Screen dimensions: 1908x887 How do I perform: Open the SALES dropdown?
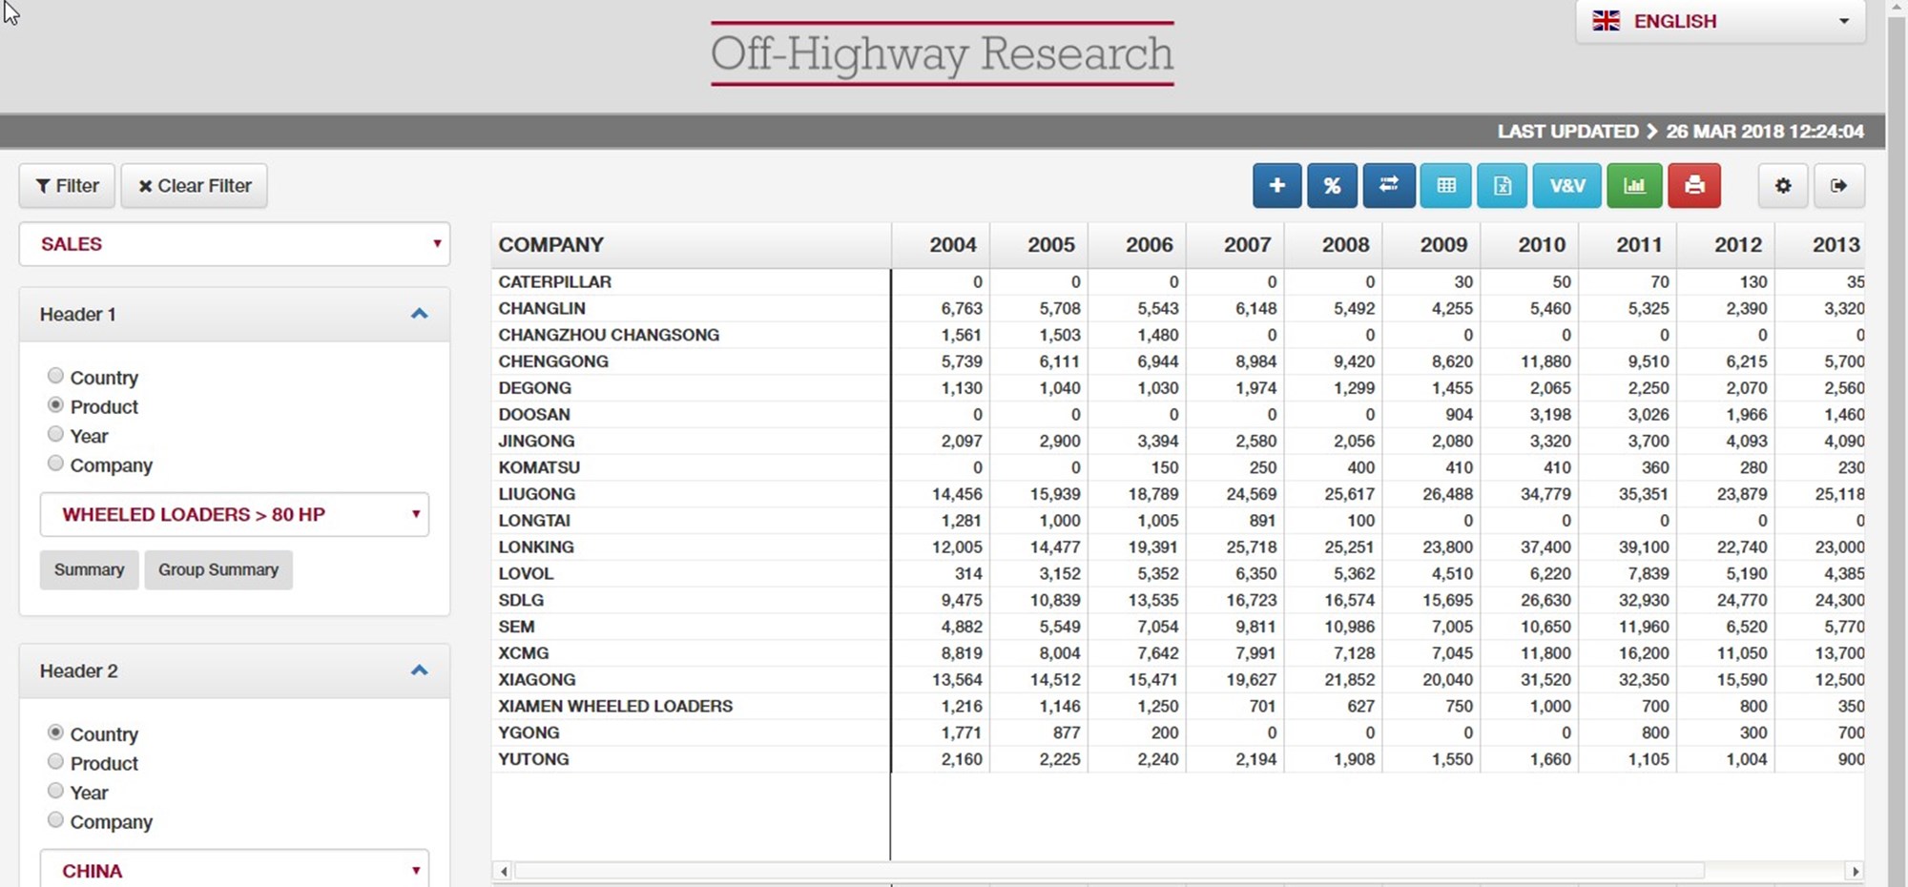[235, 244]
